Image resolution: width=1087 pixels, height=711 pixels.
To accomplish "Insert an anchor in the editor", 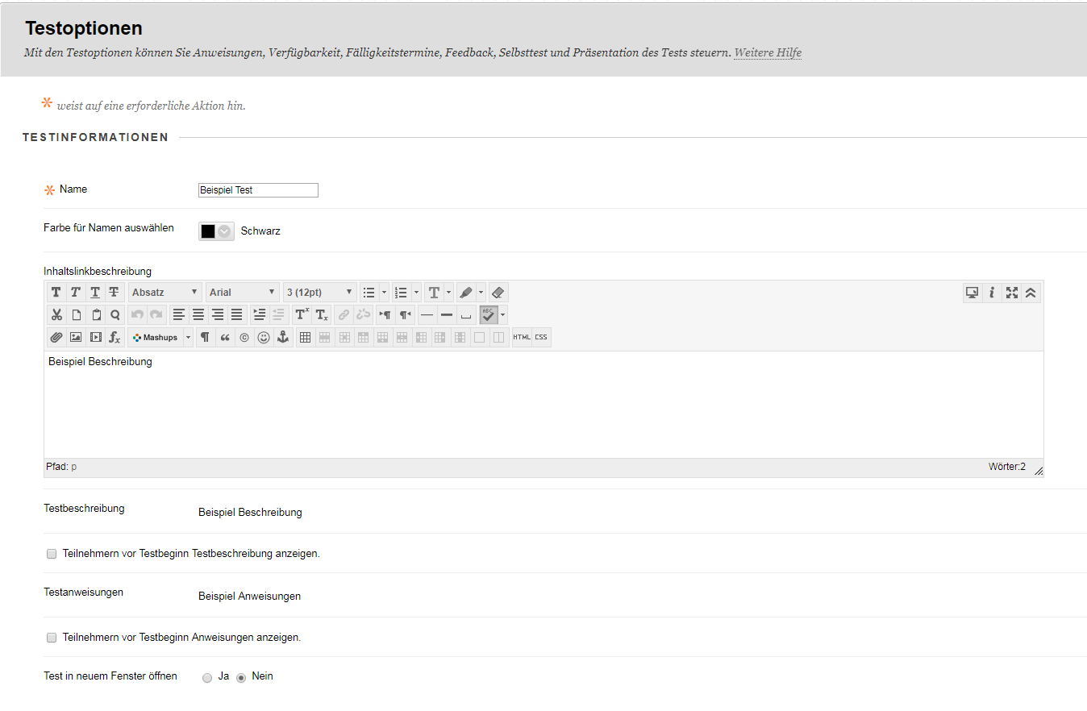I will point(282,338).
